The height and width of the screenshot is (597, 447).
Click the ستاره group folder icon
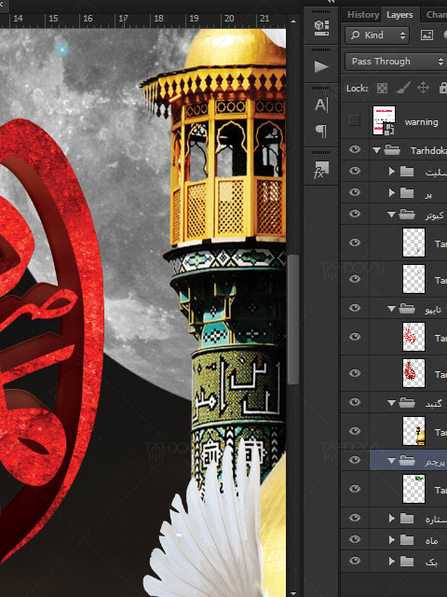407,519
